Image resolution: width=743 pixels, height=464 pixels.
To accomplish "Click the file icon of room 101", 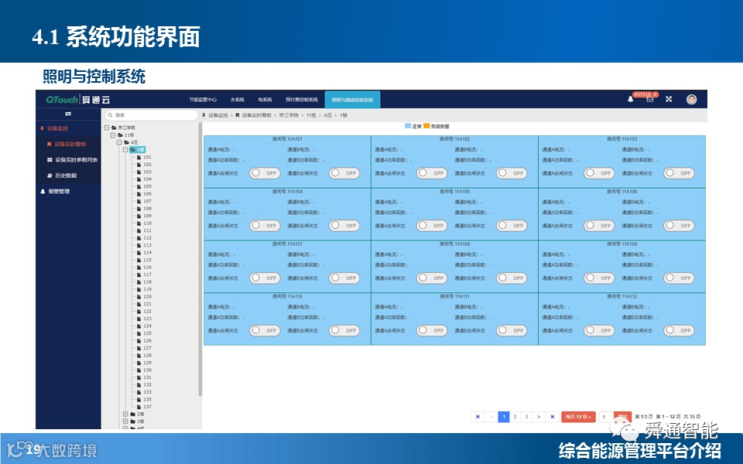I will pos(139,157).
